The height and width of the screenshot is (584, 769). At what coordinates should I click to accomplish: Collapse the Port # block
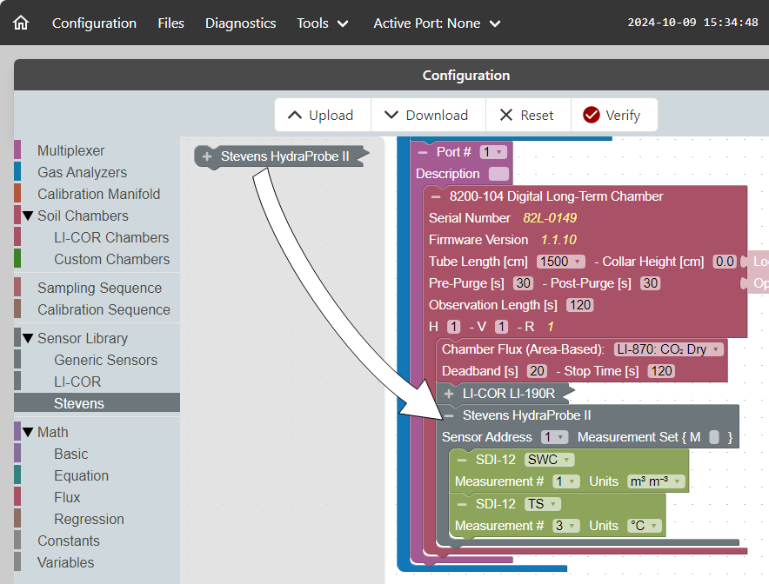[x=423, y=152]
